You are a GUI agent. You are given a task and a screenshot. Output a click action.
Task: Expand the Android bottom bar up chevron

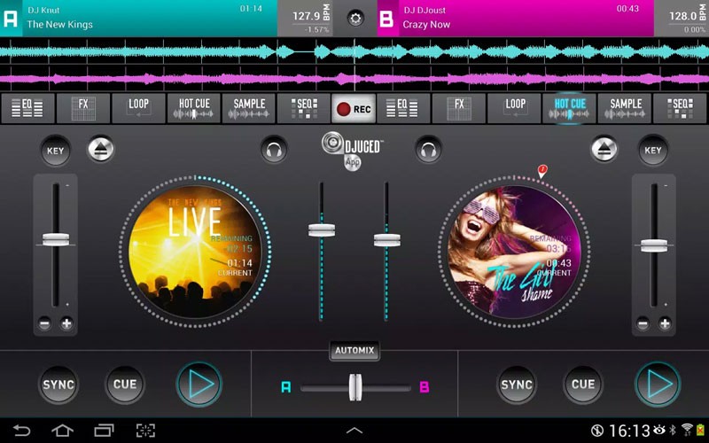[x=354, y=431]
